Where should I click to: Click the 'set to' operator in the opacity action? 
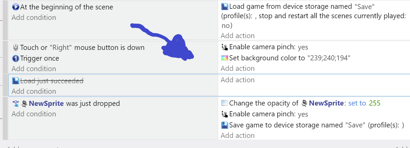click(x=357, y=103)
